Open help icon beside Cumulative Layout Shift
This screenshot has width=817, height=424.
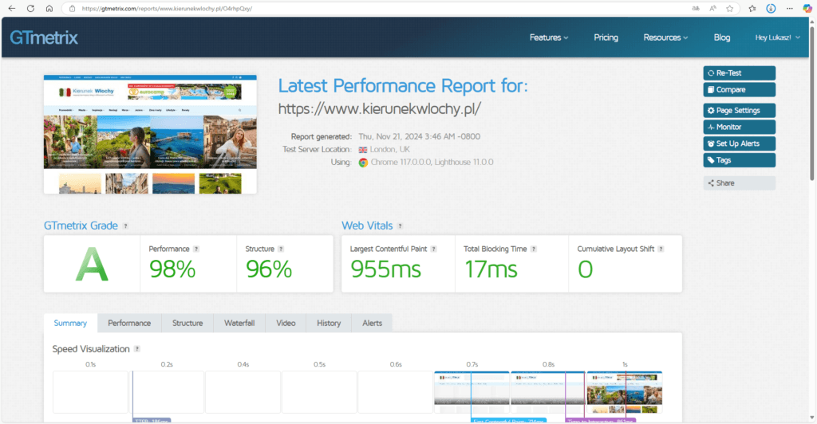pyautogui.click(x=661, y=249)
